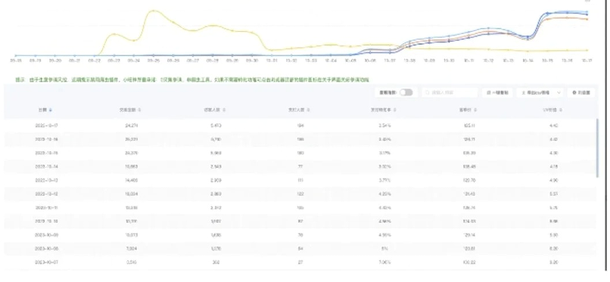Sort by the average order value column
Image resolution: width=610 pixels, height=282 pixels.
(475, 110)
